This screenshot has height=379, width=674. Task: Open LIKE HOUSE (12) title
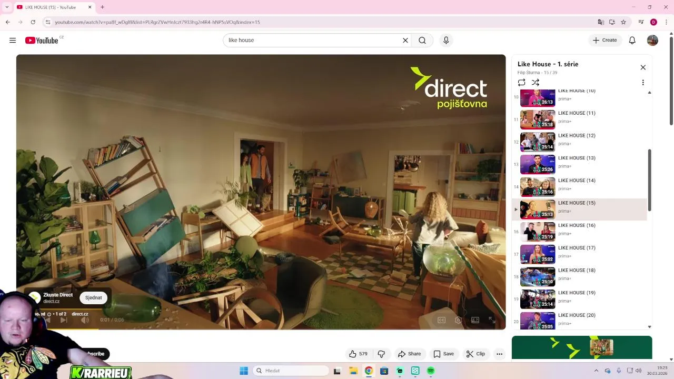click(x=577, y=136)
